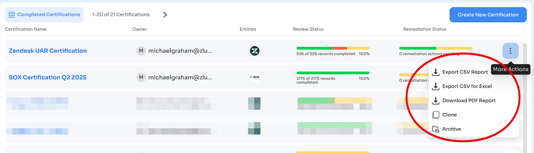
Task: Click Zendesk review status progress bar
Action: coord(333,48)
